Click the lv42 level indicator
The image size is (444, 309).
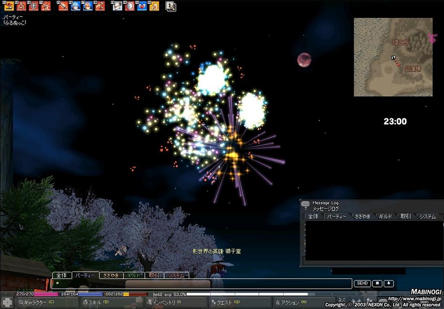[157, 294]
